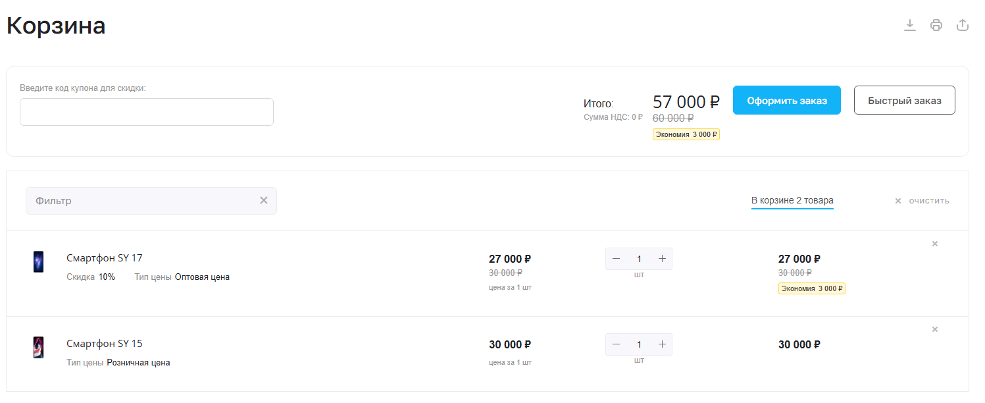The width and height of the screenshot is (985, 403).
Task: Share the cart via the share icon
Action: (963, 25)
